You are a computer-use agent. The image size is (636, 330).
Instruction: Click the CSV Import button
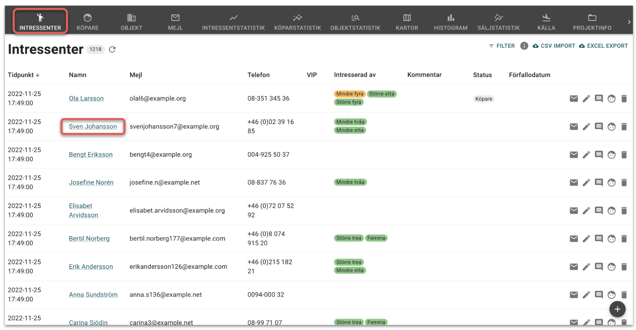click(x=554, y=46)
